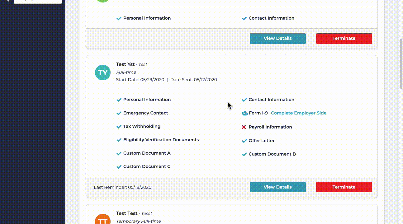Screen dimensions: 403x224
Task: Click View Details for Test Yst
Action: tap(277, 187)
